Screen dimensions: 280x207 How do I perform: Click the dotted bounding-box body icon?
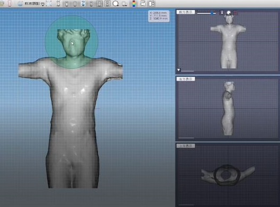coord(49,4)
